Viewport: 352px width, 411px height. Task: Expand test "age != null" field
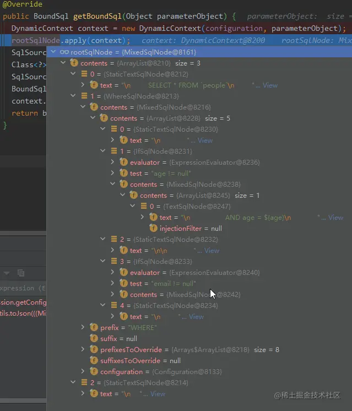point(113,173)
